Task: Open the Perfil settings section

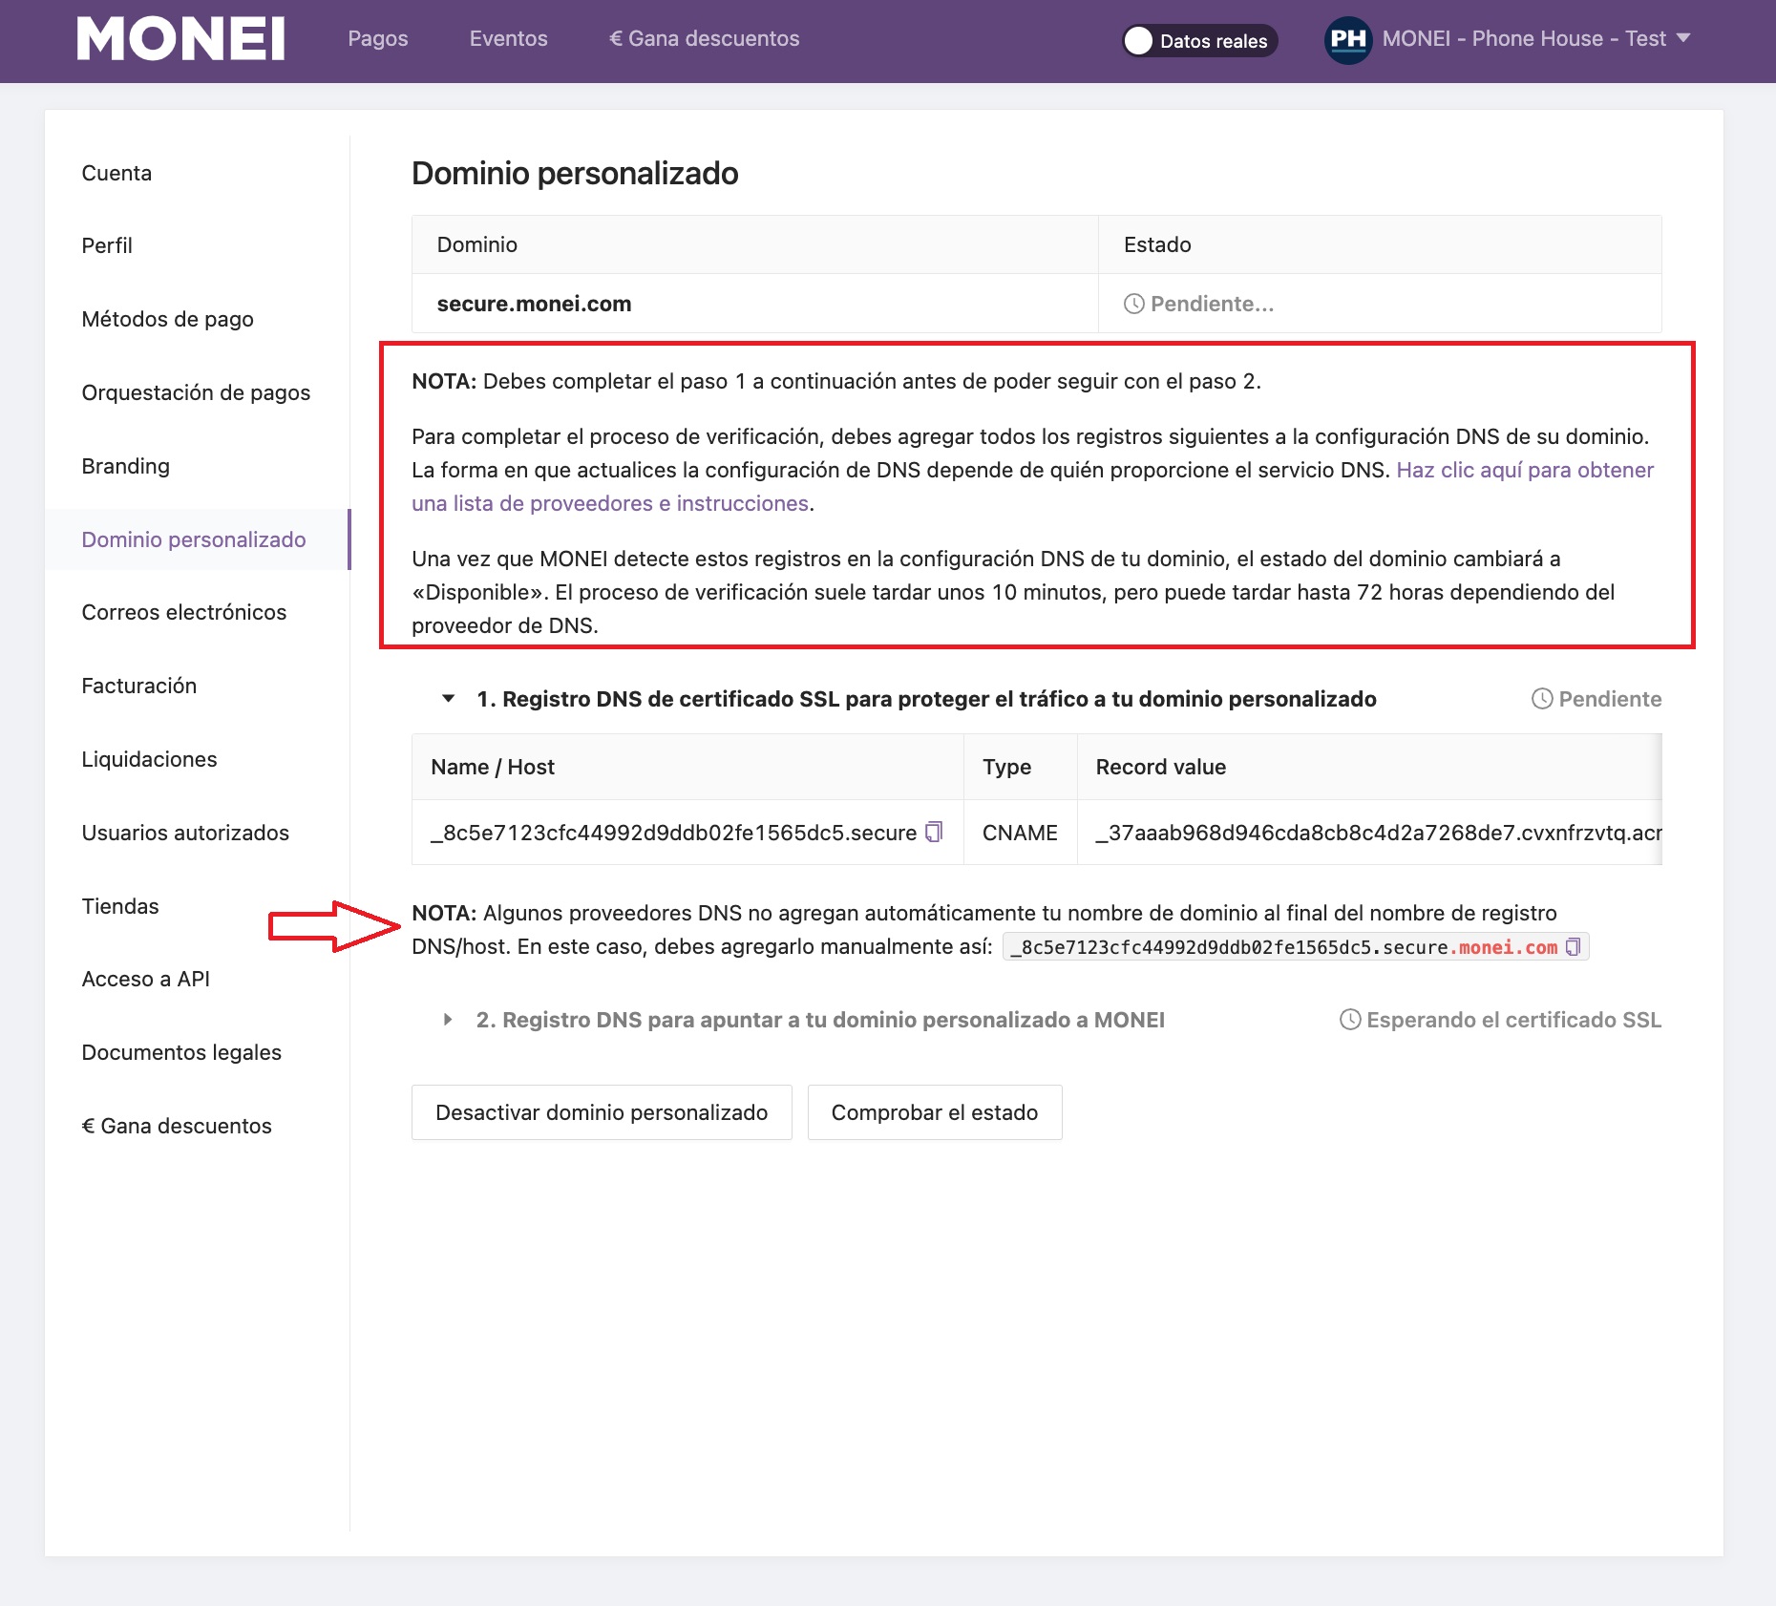Action: pyautogui.click(x=107, y=245)
